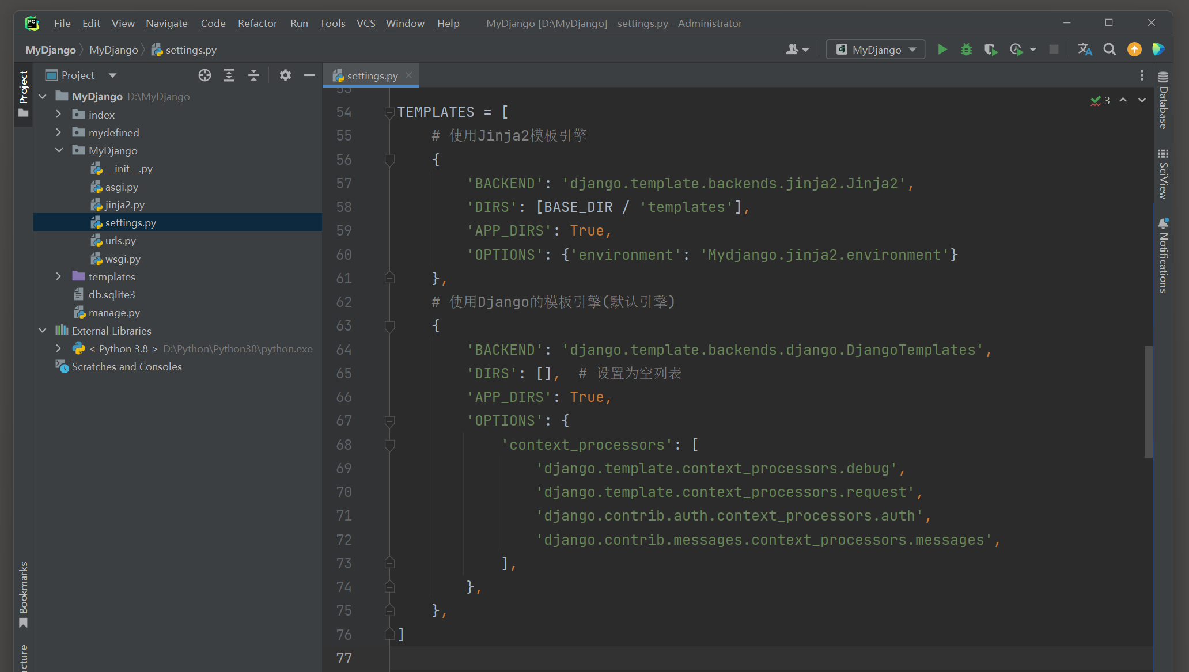Image resolution: width=1189 pixels, height=672 pixels.
Task: Open Search Everywhere magnifier
Action: (1110, 50)
